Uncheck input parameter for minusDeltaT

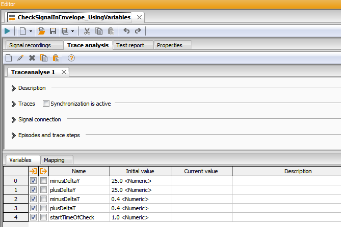[33, 199]
